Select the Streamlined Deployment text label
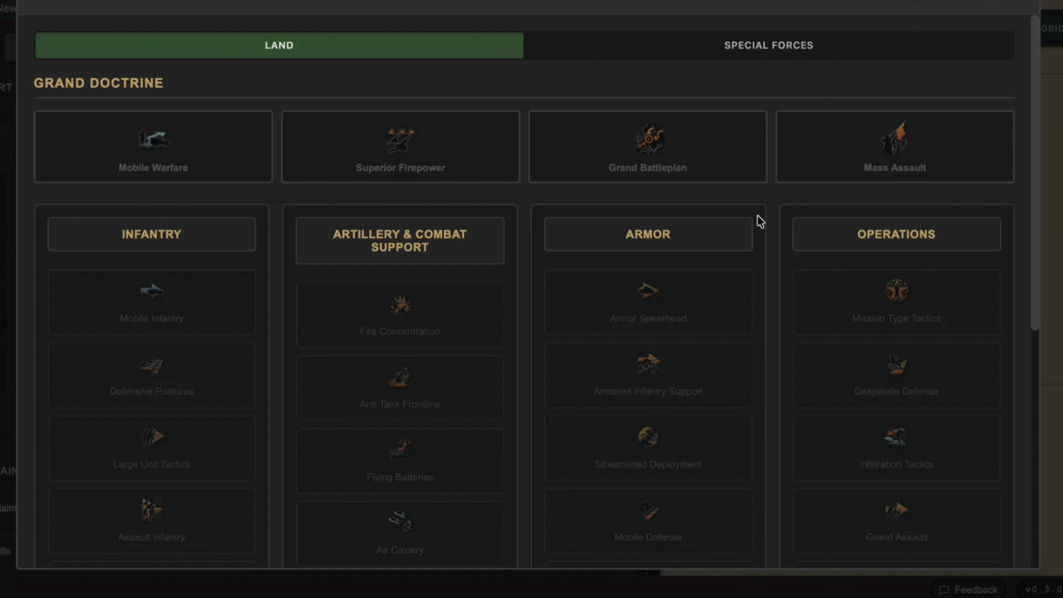Image resolution: width=1063 pixels, height=598 pixels. (x=648, y=464)
